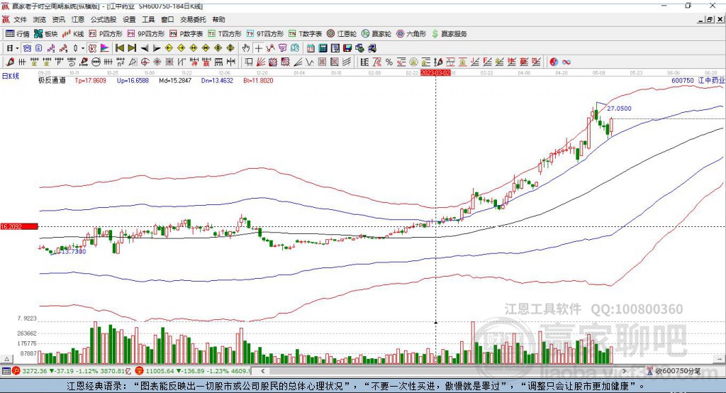726x393 pixels.
Task: Expand the candlestick style dropdown arrow
Action: [x=83, y=48]
